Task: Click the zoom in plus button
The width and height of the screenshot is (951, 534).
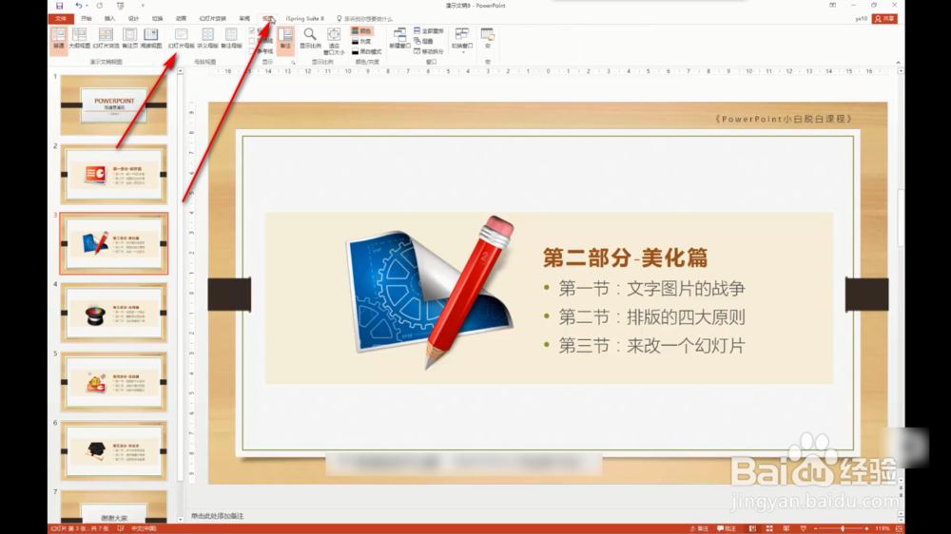Action: point(866,528)
